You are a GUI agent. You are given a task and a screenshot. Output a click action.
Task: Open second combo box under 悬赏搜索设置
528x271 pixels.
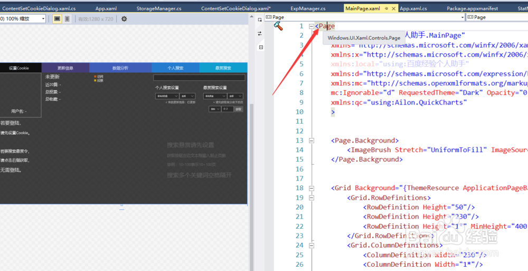[235, 96]
